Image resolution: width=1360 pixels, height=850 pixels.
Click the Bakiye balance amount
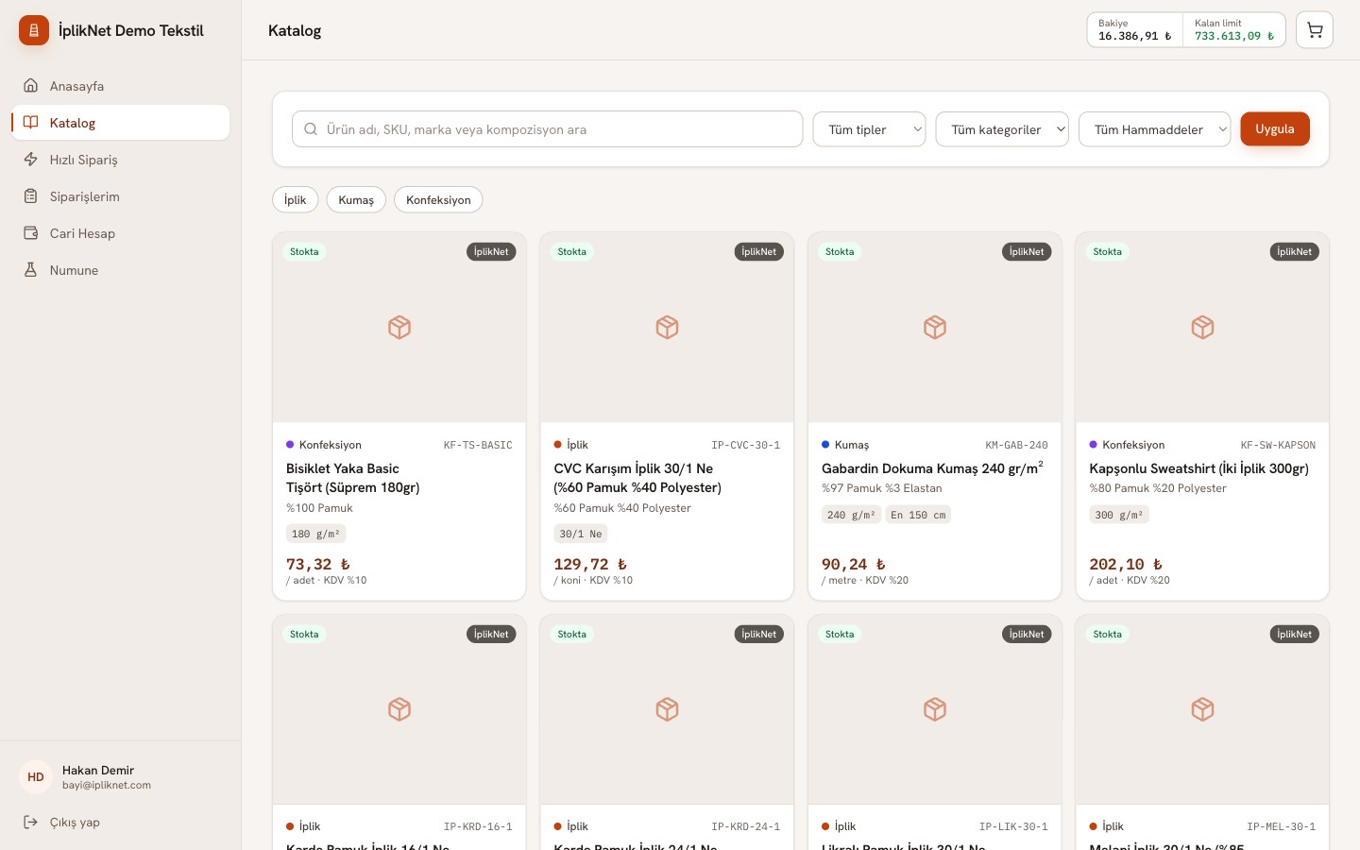pyautogui.click(x=1135, y=36)
